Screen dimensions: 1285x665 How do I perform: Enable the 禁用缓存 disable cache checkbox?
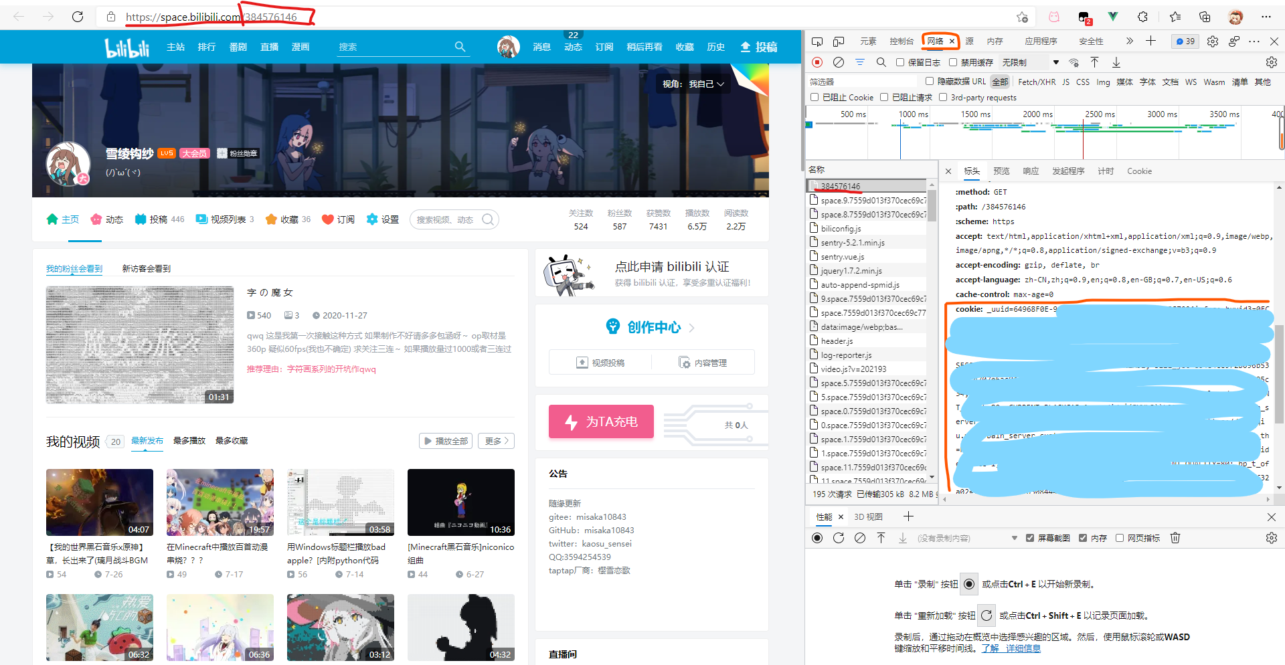pyautogui.click(x=953, y=62)
